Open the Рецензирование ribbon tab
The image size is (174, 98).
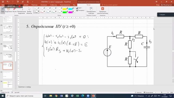click(65, 5)
